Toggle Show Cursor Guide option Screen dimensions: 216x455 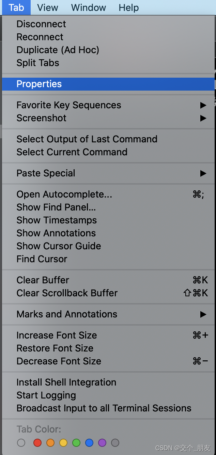(108, 246)
